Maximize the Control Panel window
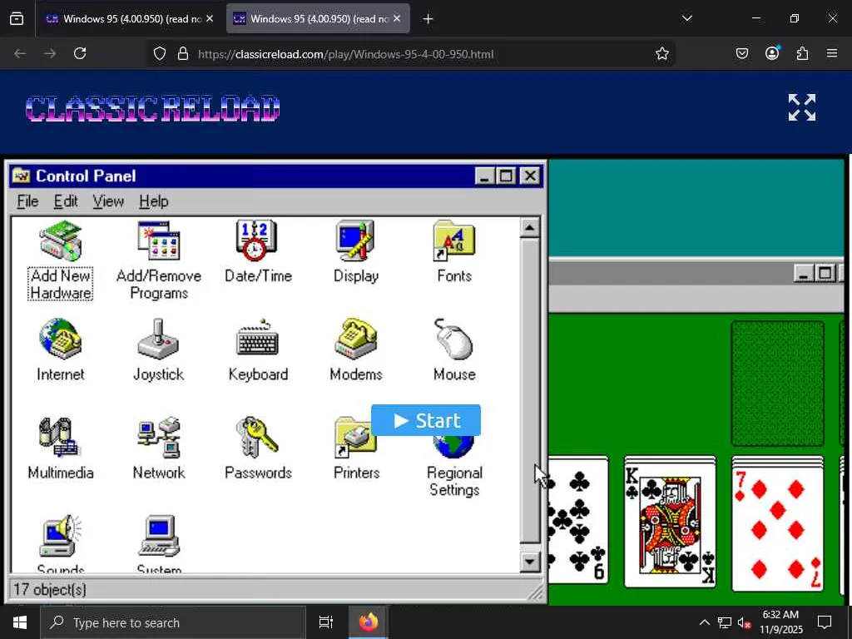Image resolution: width=852 pixels, height=639 pixels. [507, 176]
